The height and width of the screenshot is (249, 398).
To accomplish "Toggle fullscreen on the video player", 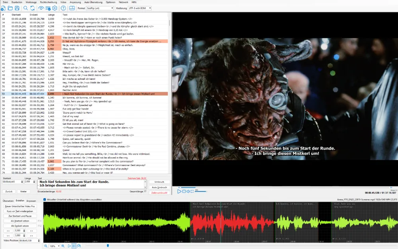I will coord(192,191).
